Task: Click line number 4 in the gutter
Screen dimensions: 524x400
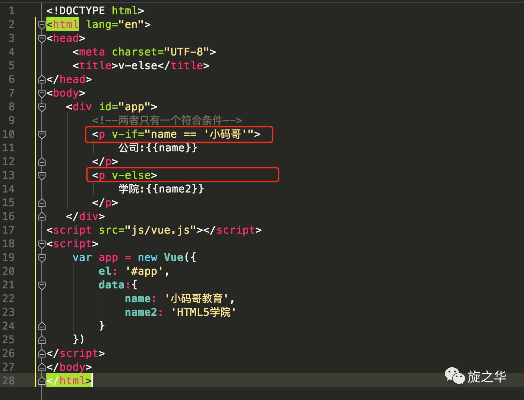Action: [x=11, y=52]
